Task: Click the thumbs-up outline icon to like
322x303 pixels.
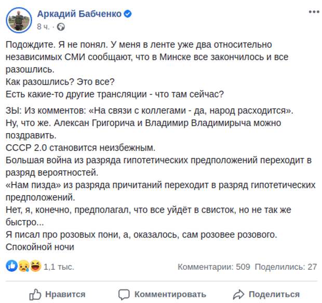Action: point(35,295)
